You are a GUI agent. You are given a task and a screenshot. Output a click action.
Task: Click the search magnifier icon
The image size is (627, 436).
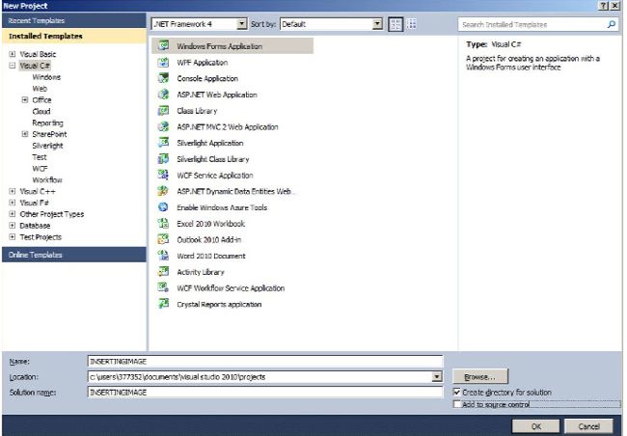point(611,24)
